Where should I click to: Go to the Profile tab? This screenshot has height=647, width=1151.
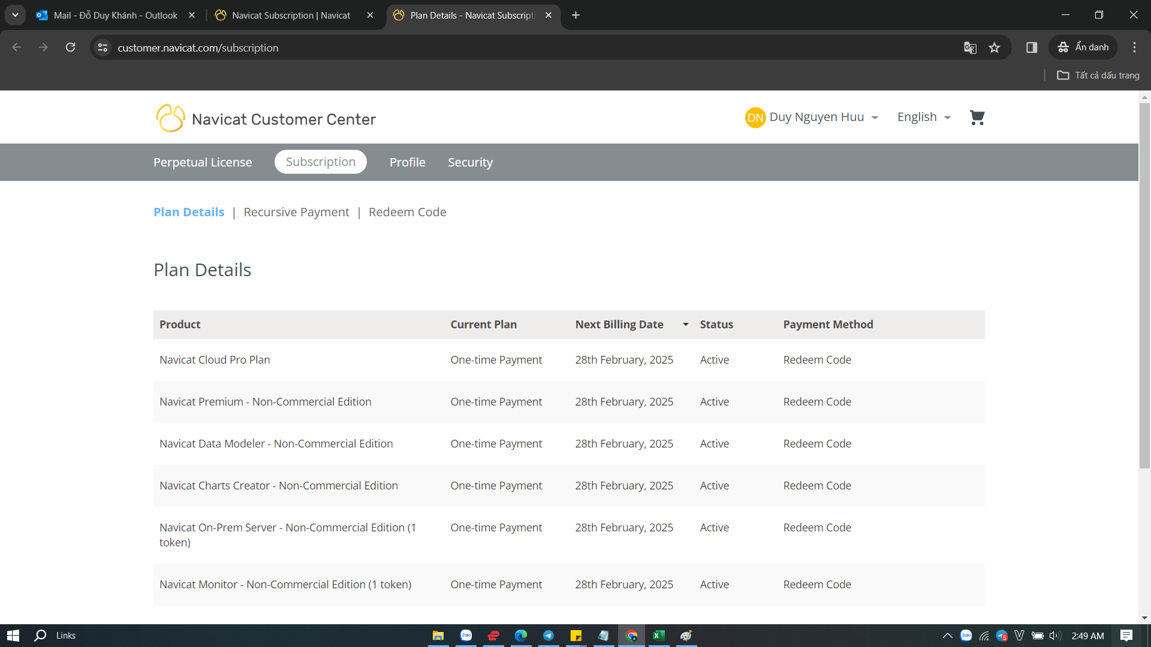pos(408,162)
